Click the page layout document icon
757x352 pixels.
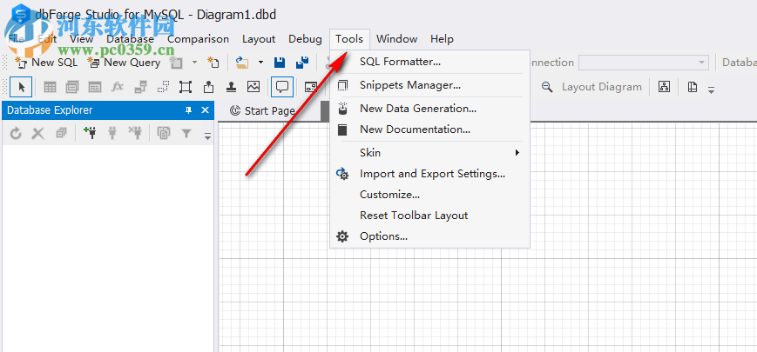(x=693, y=87)
